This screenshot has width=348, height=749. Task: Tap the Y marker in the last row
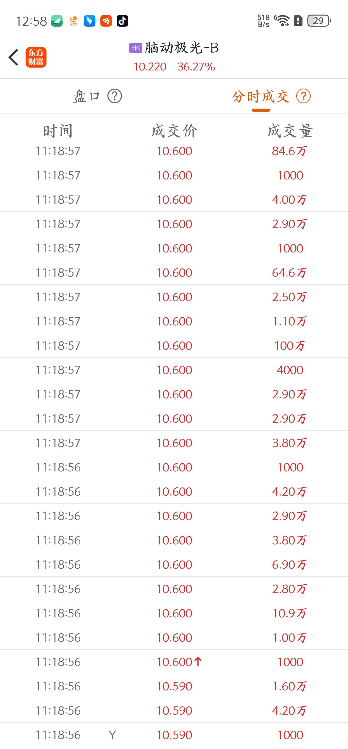tap(112, 735)
